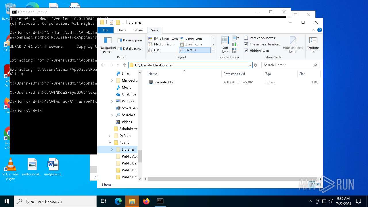The width and height of the screenshot is (368, 207).
Task: Select the Recorded TV library
Action: click(164, 82)
